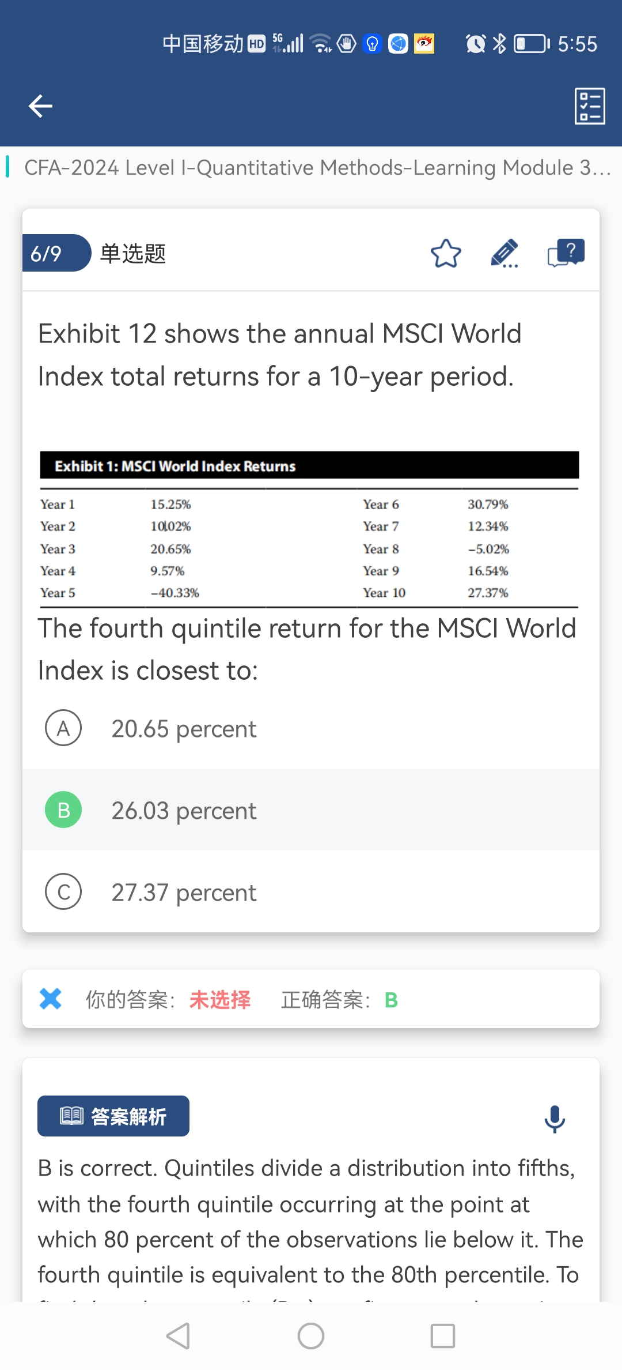Select option A 20.65 percent
622x1370 pixels.
pyautogui.click(x=311, y=728)
